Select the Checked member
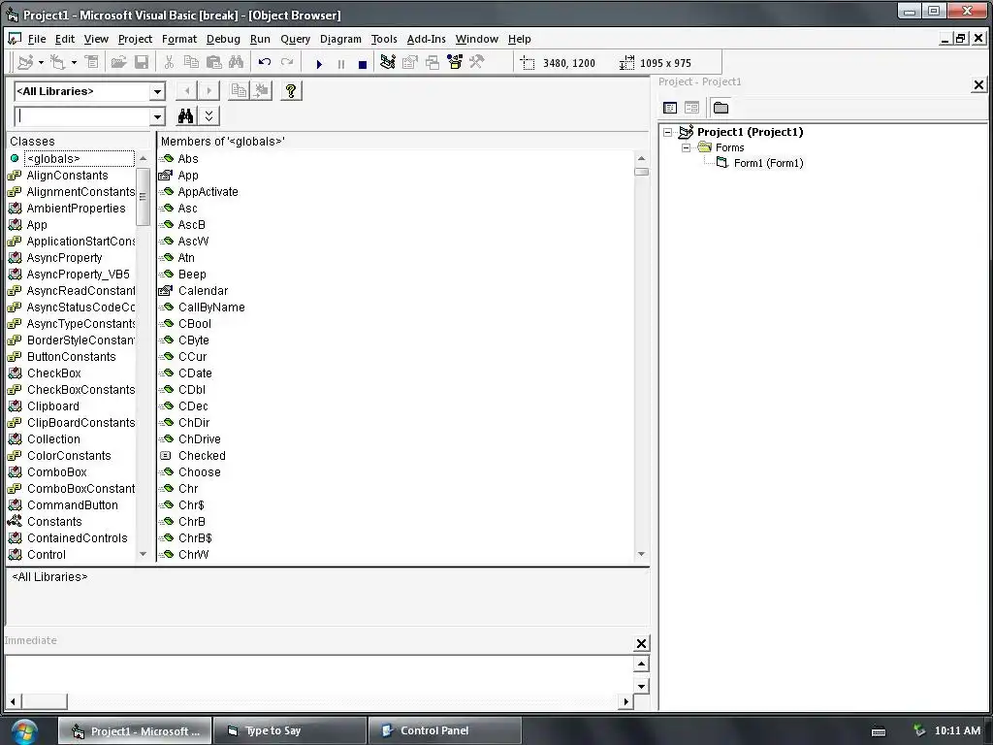 [x=202, y=456]
